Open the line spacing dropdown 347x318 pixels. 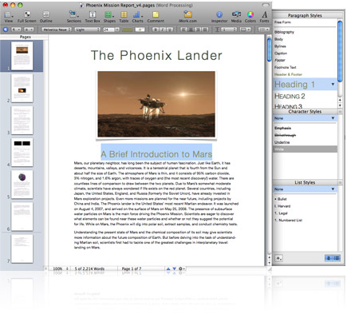point(228,30)
